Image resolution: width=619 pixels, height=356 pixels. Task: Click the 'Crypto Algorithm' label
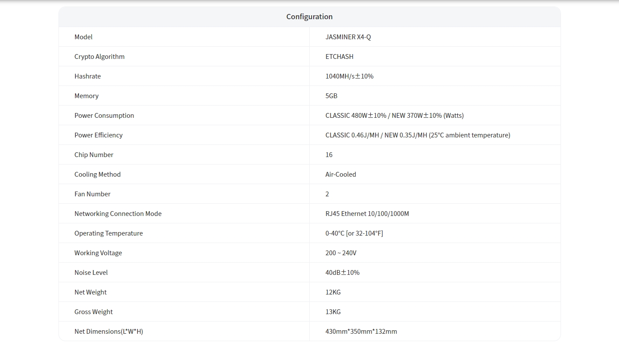(x=99, y=57)
